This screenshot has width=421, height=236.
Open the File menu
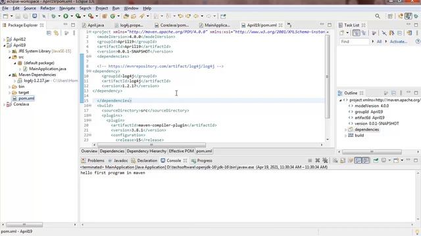(x=5, y=9)
